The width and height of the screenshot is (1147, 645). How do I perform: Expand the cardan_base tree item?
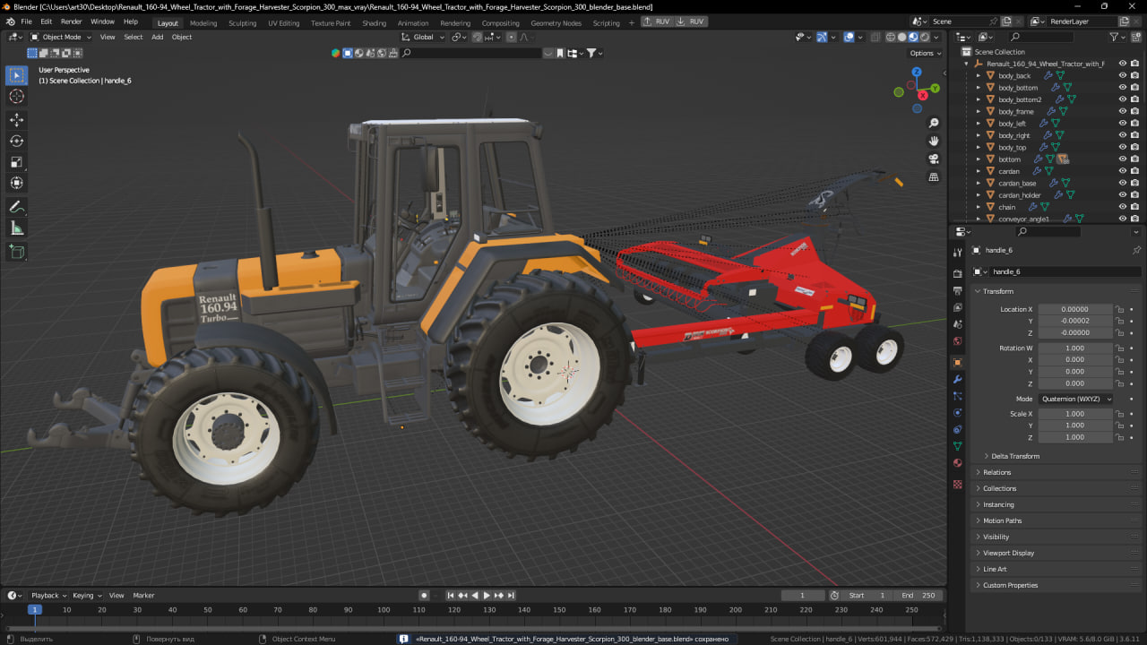click(x=979, y=183)
